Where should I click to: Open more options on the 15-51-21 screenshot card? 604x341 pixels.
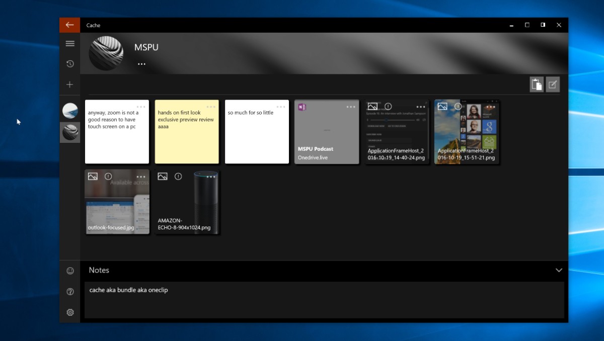[491, 107]
